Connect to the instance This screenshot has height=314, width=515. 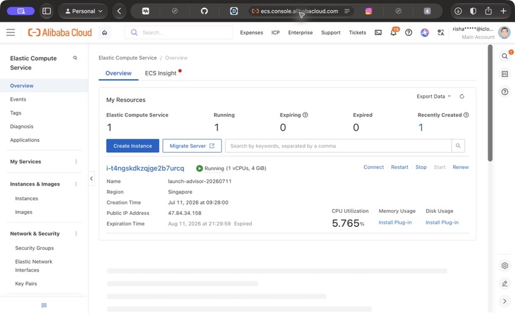coord(373,167)
